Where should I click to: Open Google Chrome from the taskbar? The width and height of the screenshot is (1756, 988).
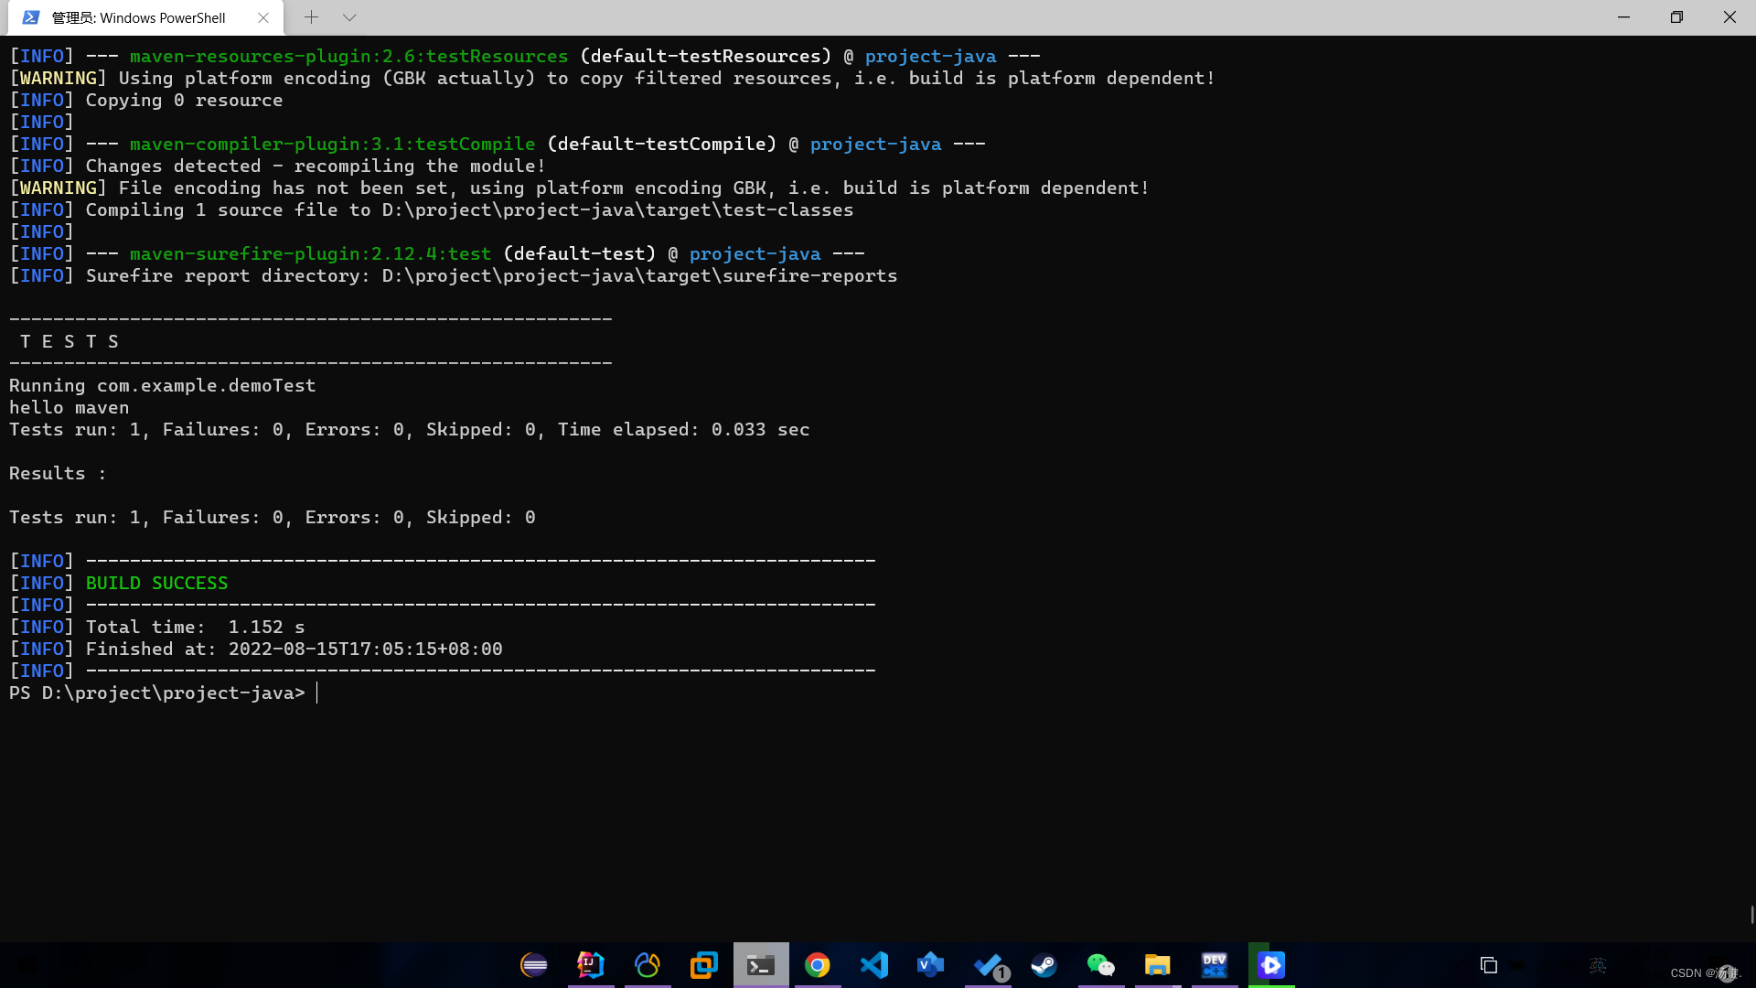click(x=818, y=965)
